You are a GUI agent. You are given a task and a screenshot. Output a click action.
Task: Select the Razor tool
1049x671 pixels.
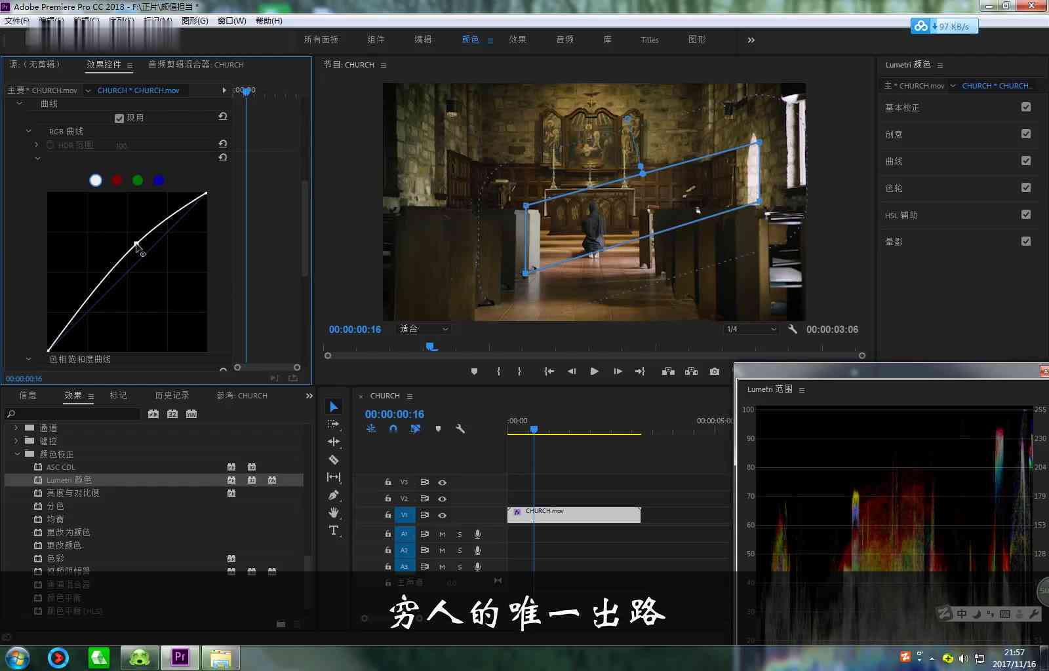[x=334, y=459]
